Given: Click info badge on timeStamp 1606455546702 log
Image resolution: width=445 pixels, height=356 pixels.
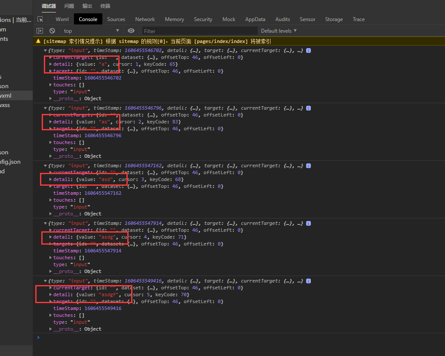Looking at the screenshot, I should point(309,51).
